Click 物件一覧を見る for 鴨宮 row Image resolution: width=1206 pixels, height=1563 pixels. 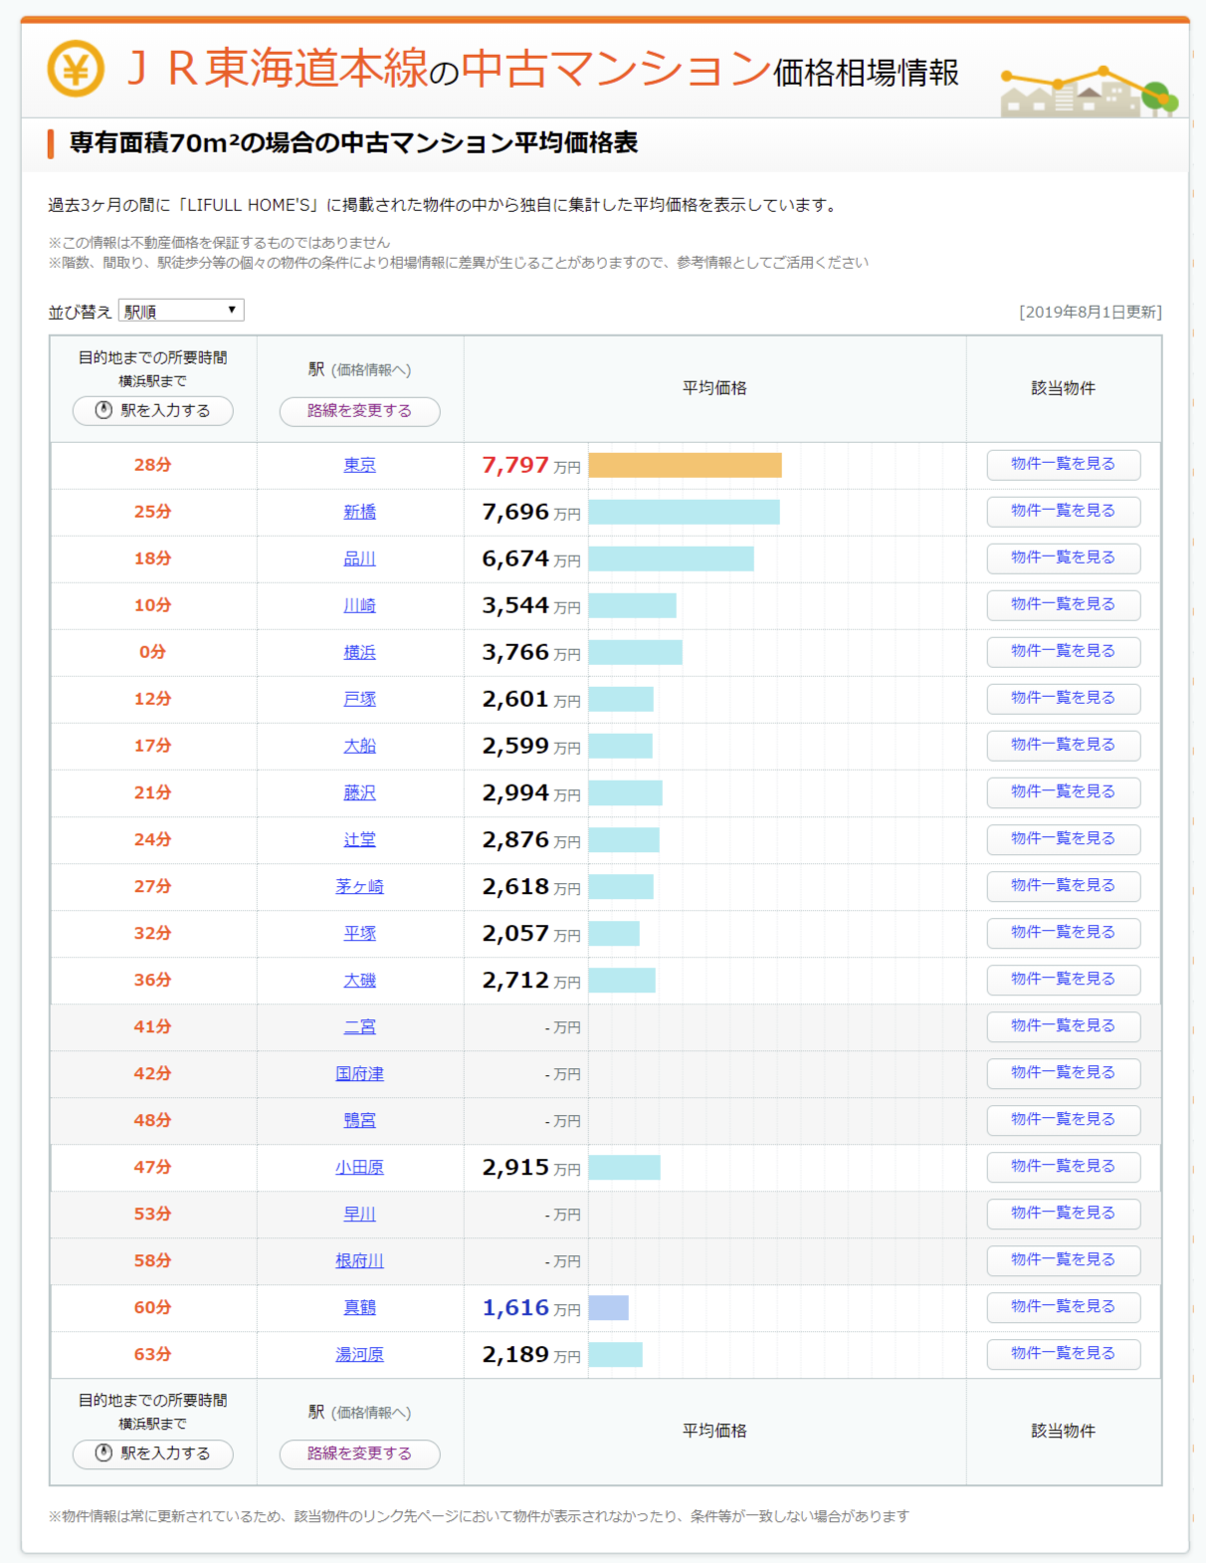1064,1120
